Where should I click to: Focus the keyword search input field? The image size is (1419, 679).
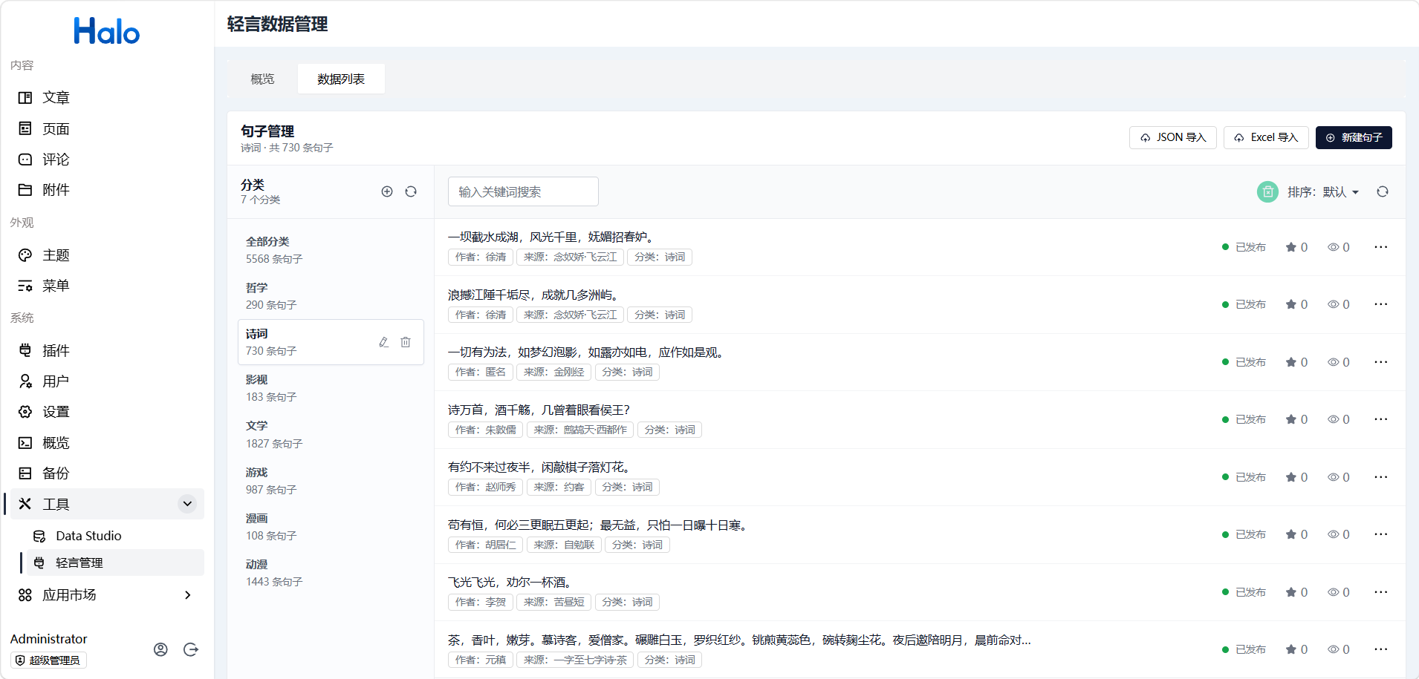pos(523,191)
